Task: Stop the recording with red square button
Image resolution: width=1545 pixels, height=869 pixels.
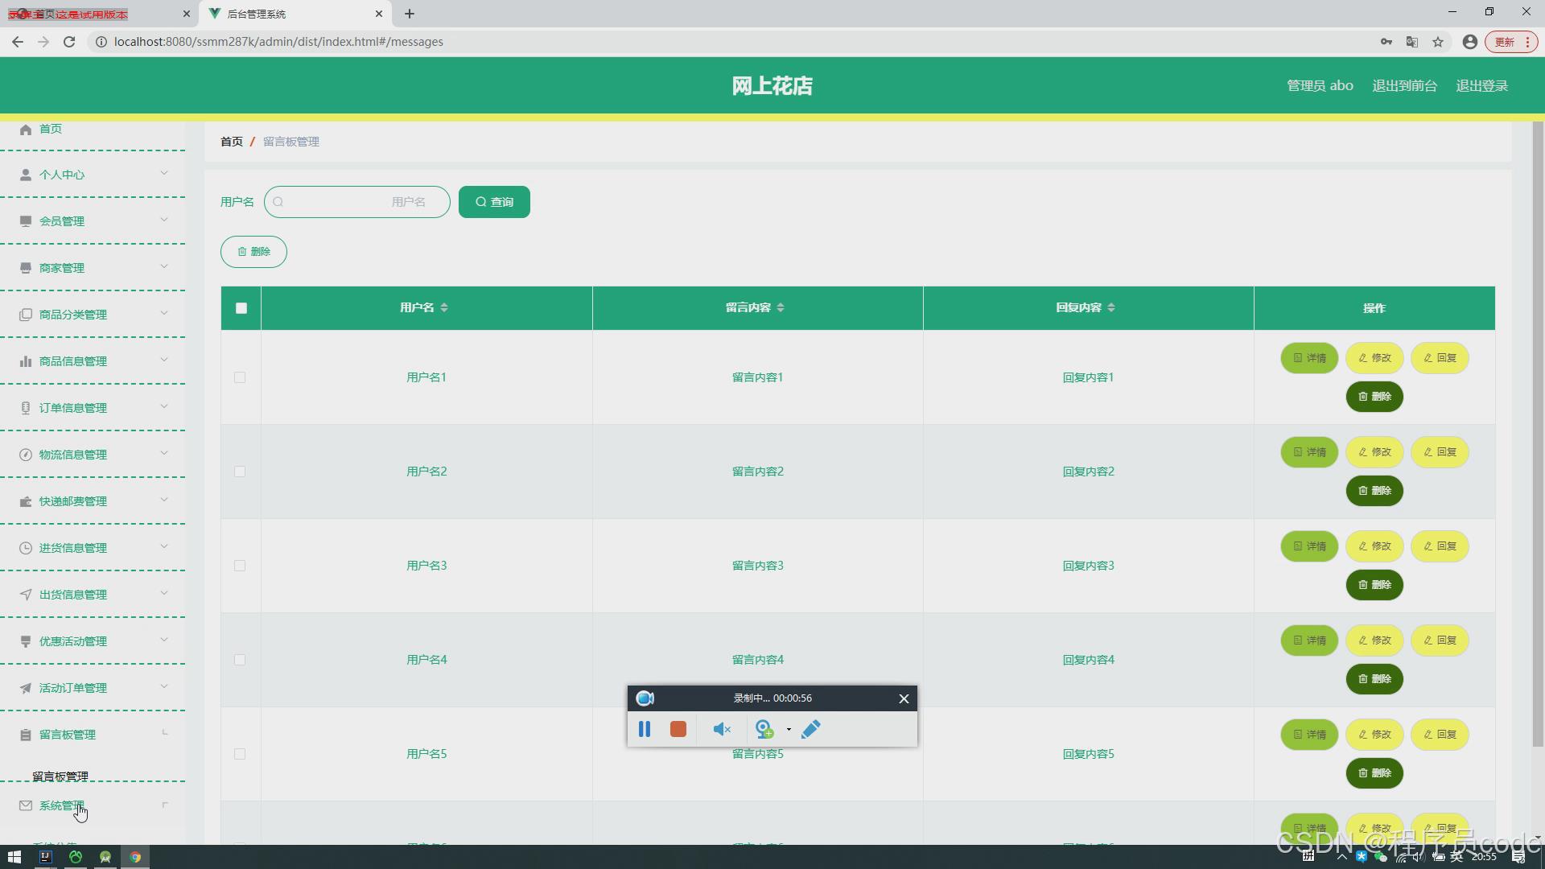Action: [x=678, y=729]
